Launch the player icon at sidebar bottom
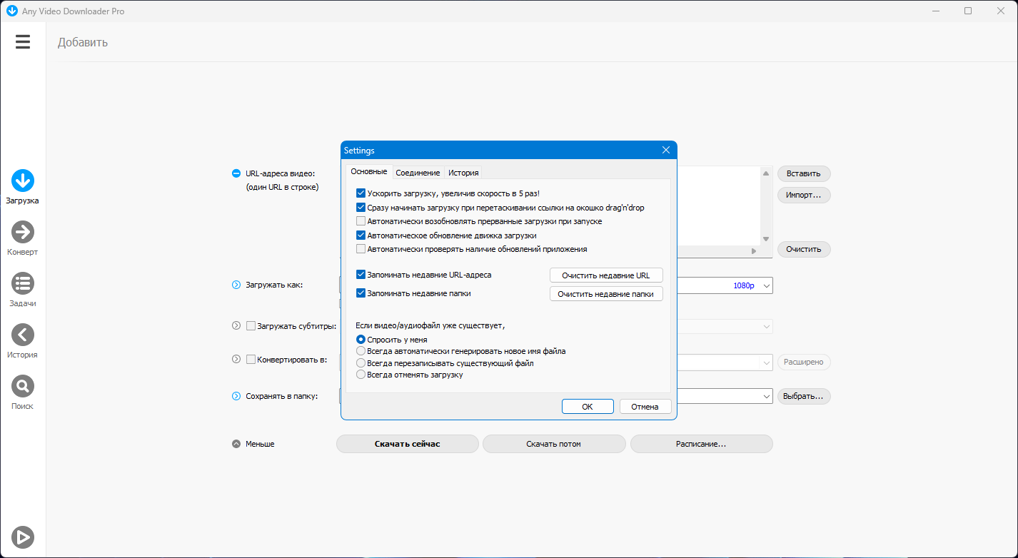The height and width of the screenshot is (558, 1018). pyautogui.click(x=23, y=537)
